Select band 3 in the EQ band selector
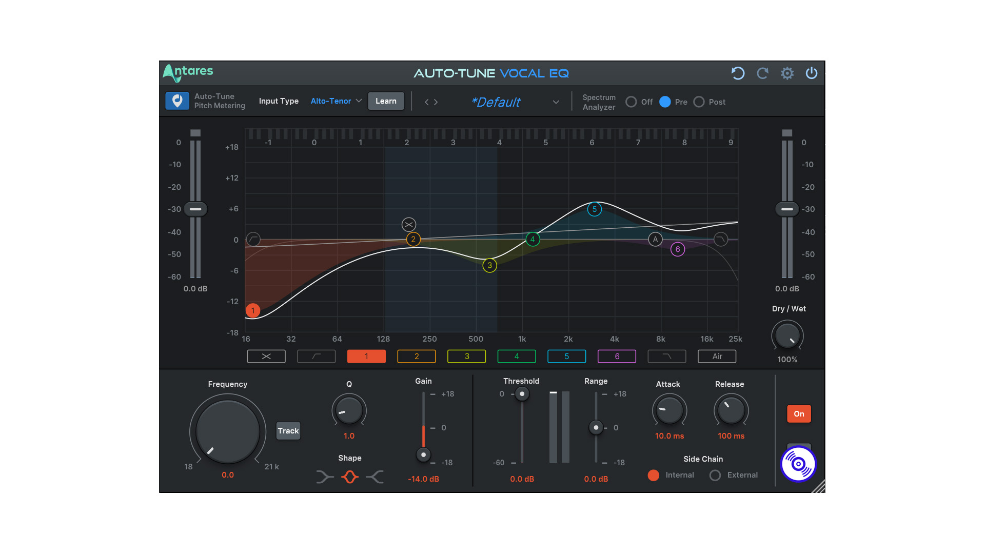 [469, 356]
